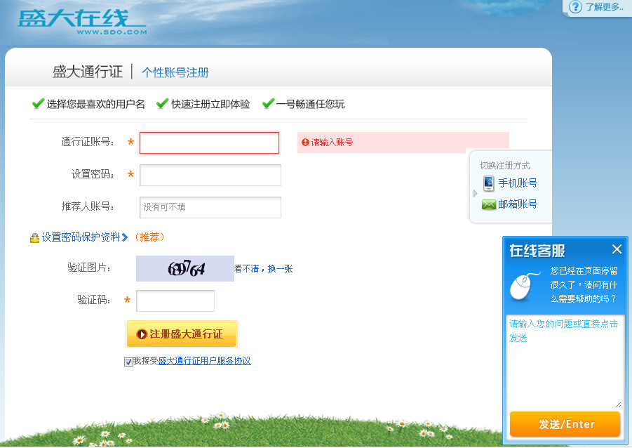Screen dimensions: 632x448
Task: Toggle the 我接受 agreement checkbox
Action: coord(128,362)
